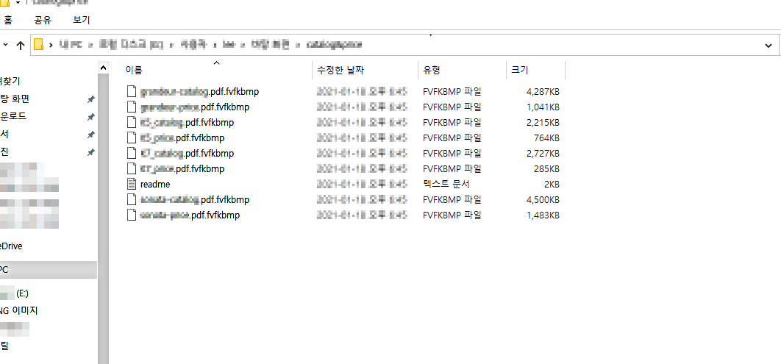Select file icon in the 285KB row

(132, 169)
